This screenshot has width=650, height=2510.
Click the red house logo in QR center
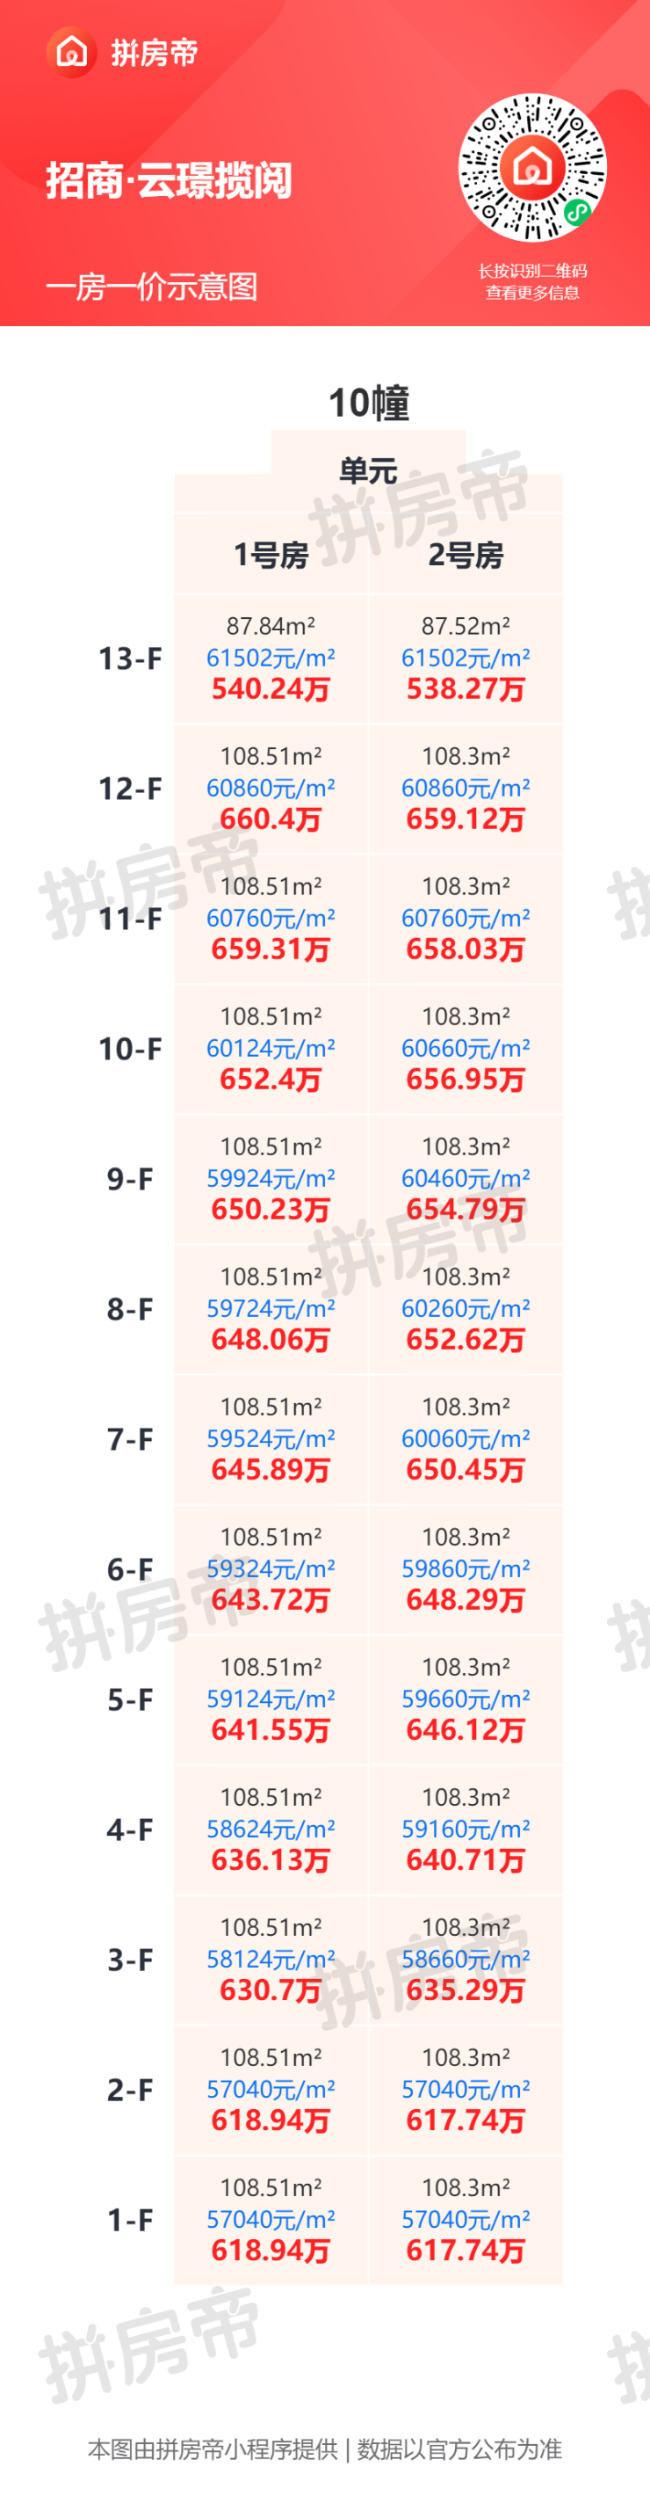(532, 167)
